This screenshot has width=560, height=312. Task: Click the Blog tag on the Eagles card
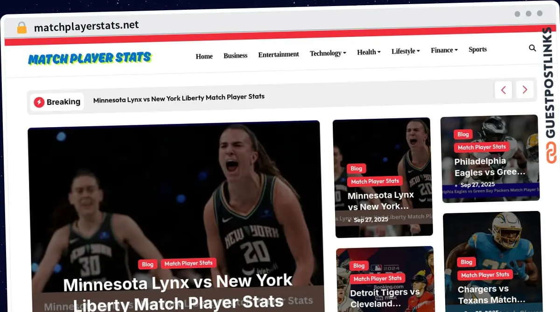tap(463, 134)
